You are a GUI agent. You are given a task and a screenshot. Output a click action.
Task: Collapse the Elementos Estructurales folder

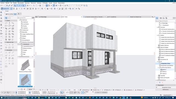click(x=20, y=42)
